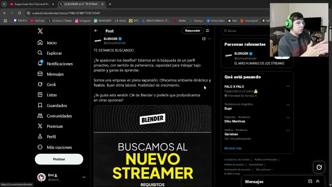This screenshot has height=187, width=332.
Task: Open the Guardados bookmark icon
Action: 40,105
